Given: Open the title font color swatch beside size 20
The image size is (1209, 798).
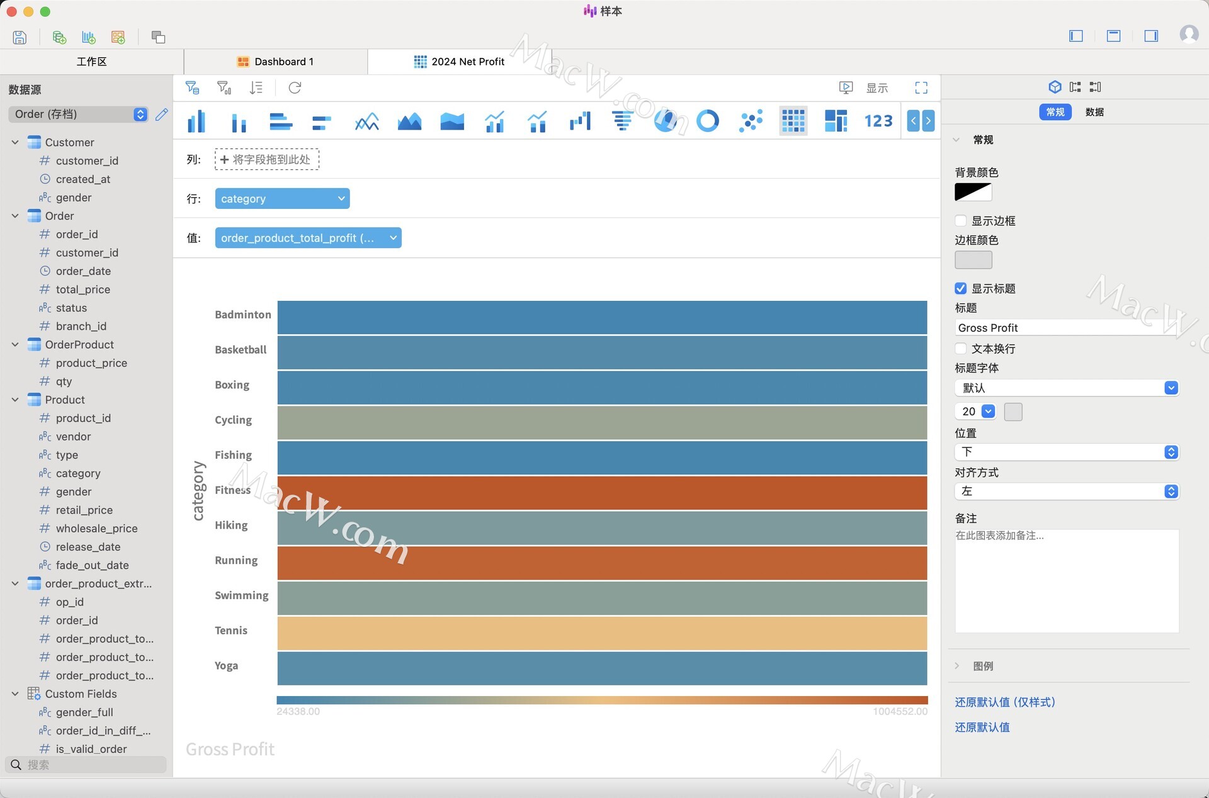Looking at the screenshot, I should 1013,412.
